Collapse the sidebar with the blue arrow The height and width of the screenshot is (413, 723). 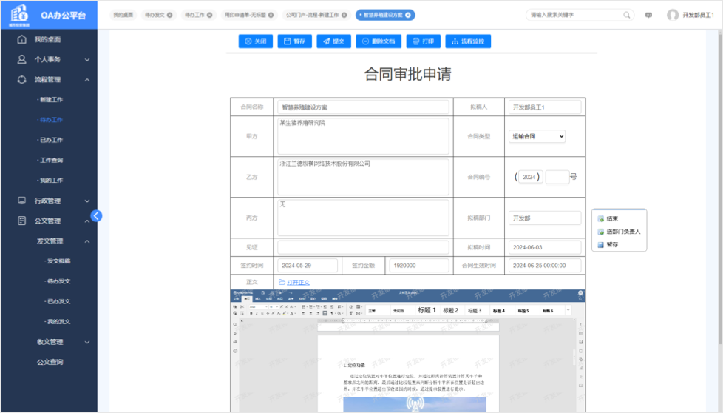coord(96,216)
